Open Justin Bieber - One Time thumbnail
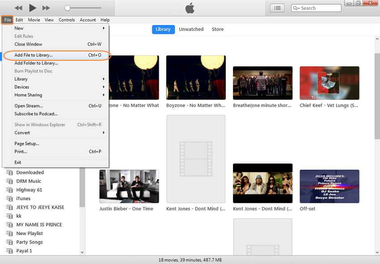Viewport: 380px width, 264px height. pyautogui.click(x=129, y=186)
